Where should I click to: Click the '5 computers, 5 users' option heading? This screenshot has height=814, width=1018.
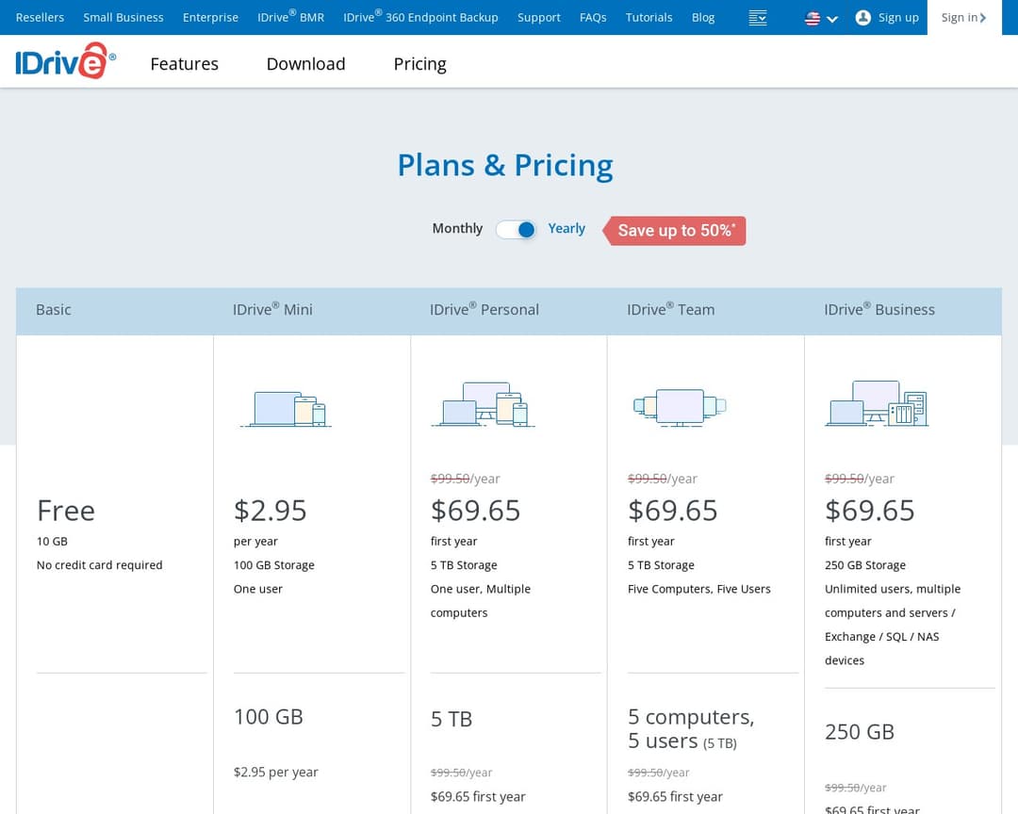coord(691,729)
